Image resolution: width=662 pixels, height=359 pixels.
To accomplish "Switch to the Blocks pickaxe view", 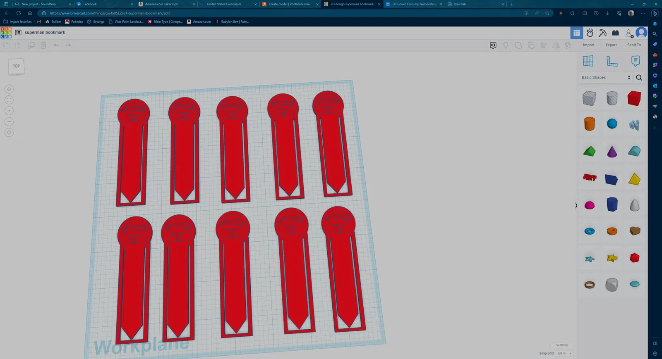I will [602, 33].
